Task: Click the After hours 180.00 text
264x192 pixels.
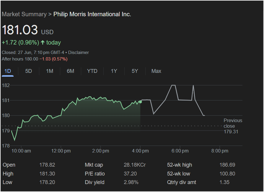Action: click(x=20, y=59)
